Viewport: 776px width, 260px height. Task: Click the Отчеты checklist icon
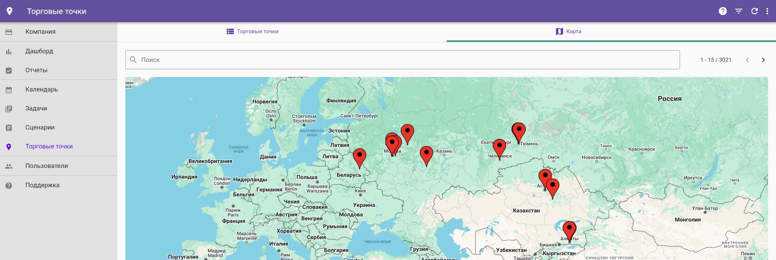click(9, 70)
